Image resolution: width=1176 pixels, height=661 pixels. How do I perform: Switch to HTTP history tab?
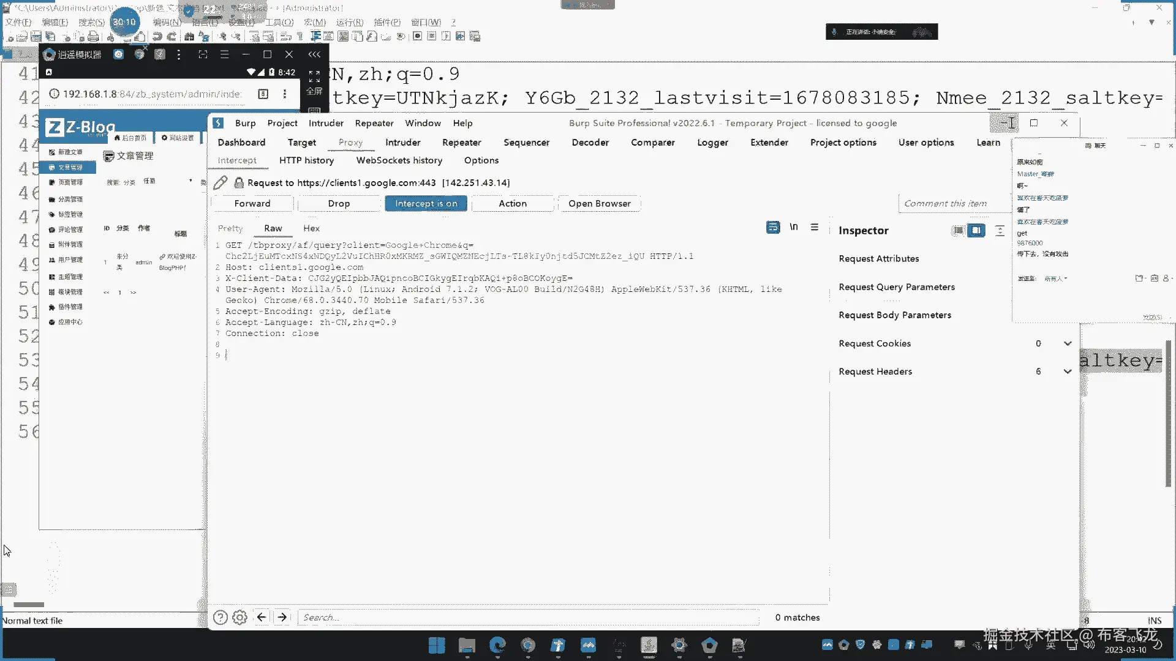306,160
